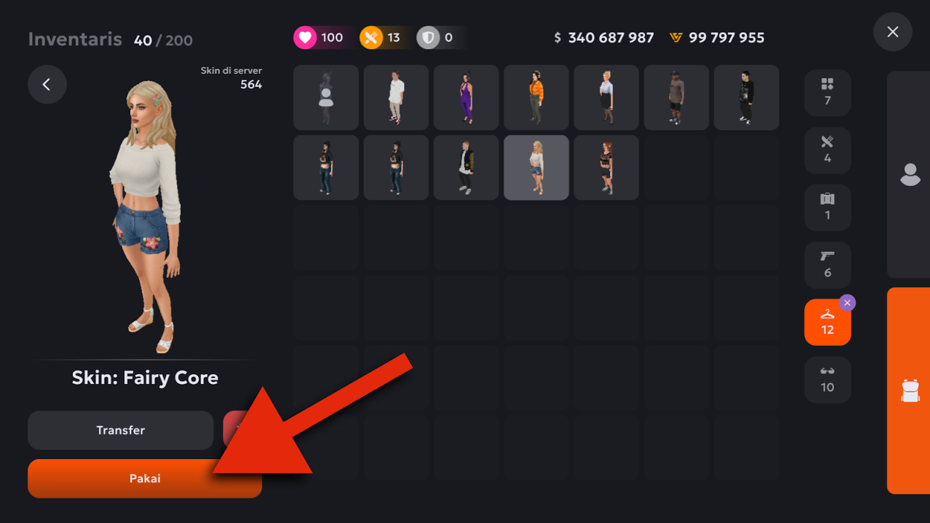Image resolution: width=930 pixels, height=523 pixels.
Task: Clear the active clothing filter with purple X
Action: pos(847,303)
